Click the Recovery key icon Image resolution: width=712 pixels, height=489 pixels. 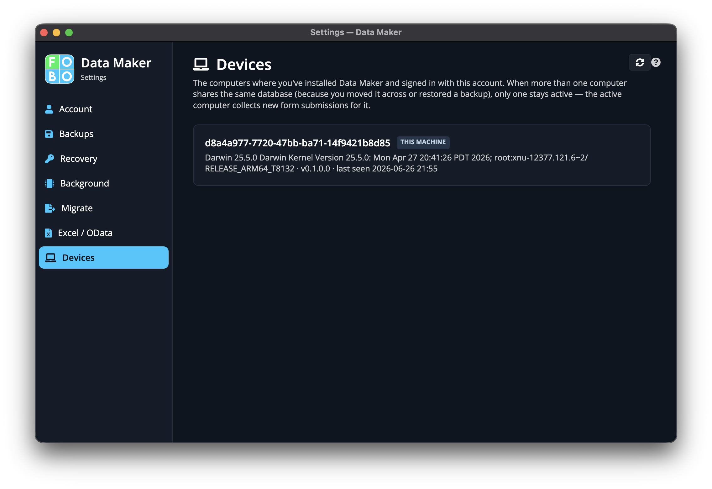[49, 159]
